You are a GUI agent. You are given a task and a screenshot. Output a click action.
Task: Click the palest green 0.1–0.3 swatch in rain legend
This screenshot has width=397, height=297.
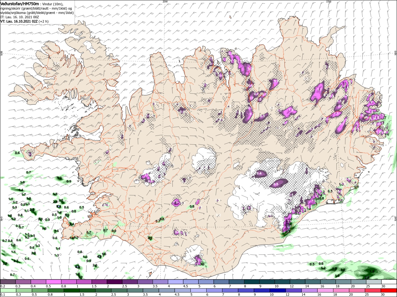coord(8,291)
